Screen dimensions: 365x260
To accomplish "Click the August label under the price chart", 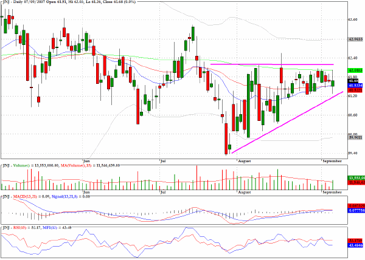I will pos(245,161).
